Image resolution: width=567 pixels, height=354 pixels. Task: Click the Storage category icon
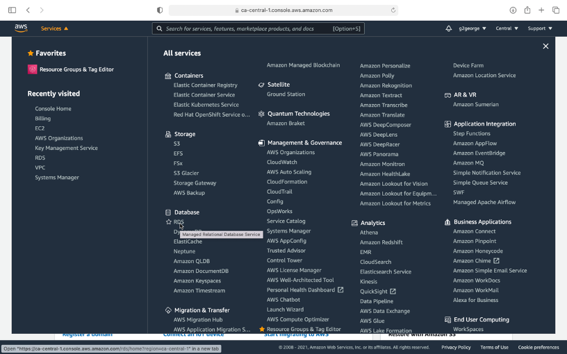[x=167, y=134]
